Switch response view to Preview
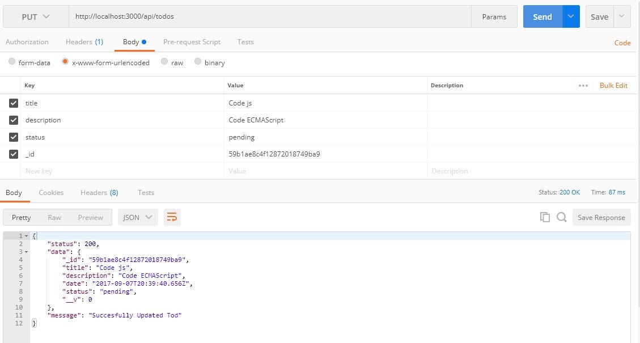640x343 pixels. coord(90,217)
